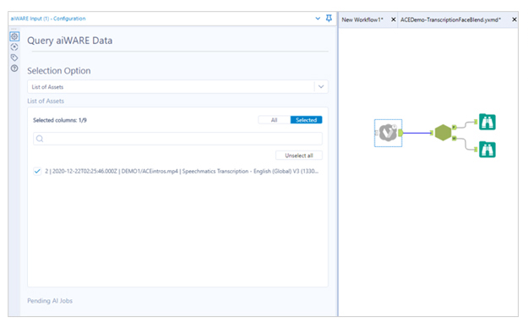Click the asset search field
Viewport: 528px width, 334px height.
click(x=177, y=139)
